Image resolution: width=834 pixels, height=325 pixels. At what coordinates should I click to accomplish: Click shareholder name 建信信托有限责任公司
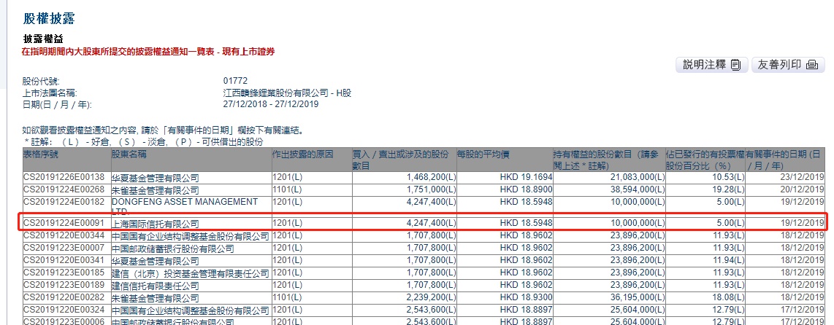[x=156, y=286]
